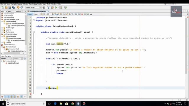Open the Profile Project dropdown arrow

tap(68, 7)
